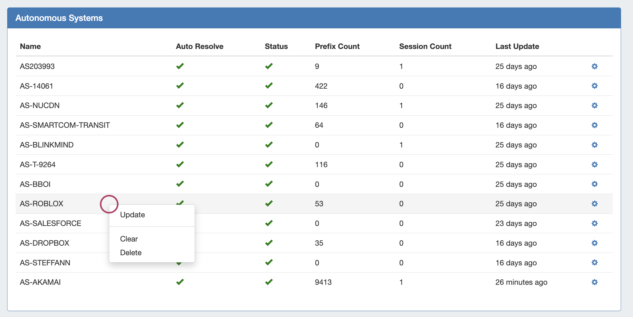This screenshot has width=633, height=317.
Task: Open gear menu for AS203993 row
Action: [594, 66]
